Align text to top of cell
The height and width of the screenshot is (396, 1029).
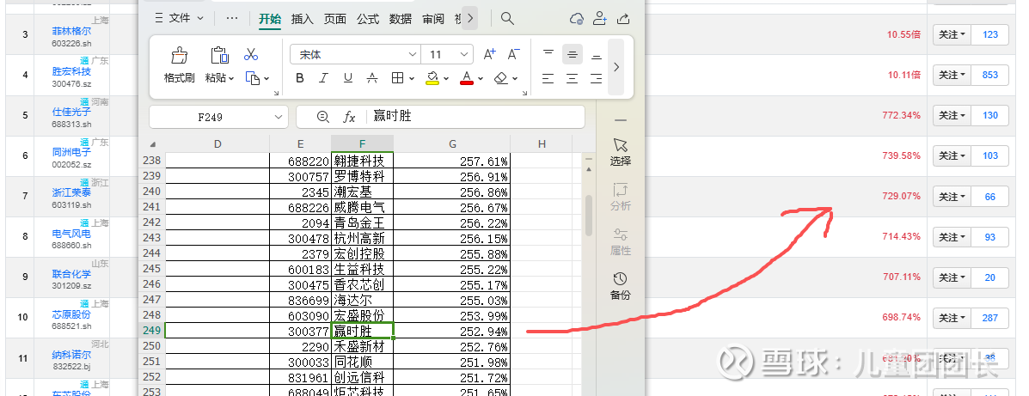click(548, 54)
